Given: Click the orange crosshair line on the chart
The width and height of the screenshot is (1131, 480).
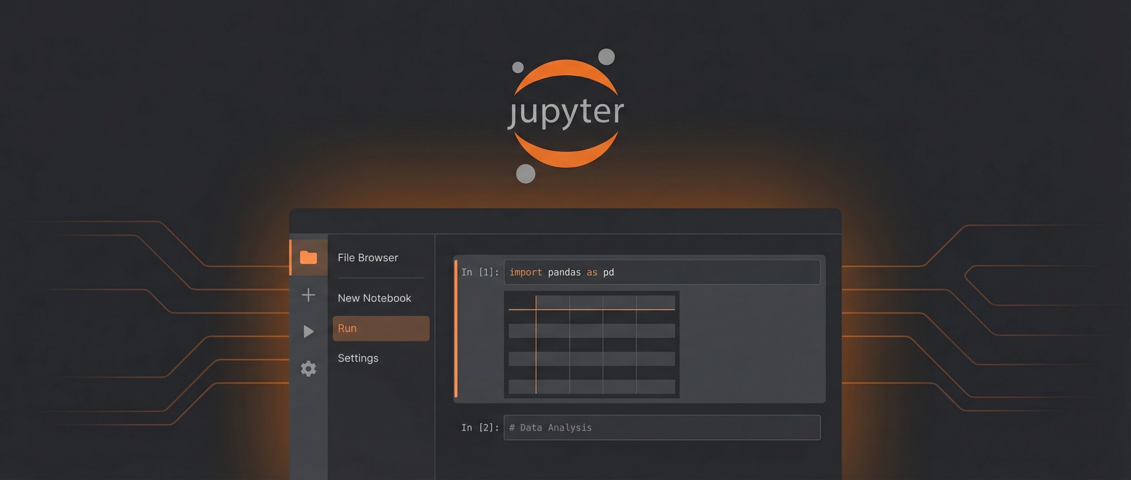Looking at the screenshot, I should point(536,310).
